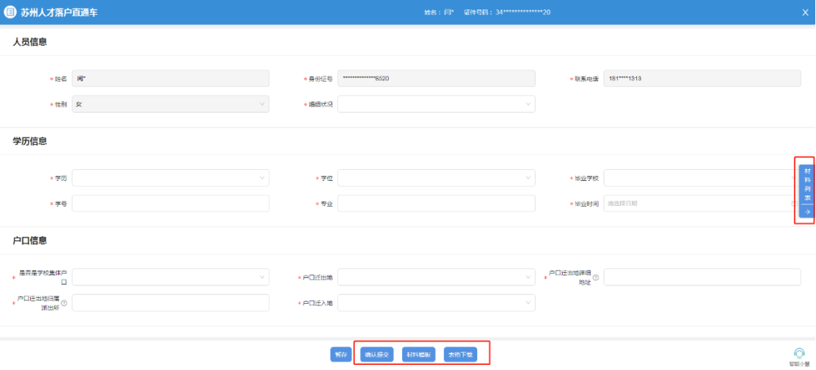Close the form with the X icon
The image size is (816, 370).
tap(805, 13)
